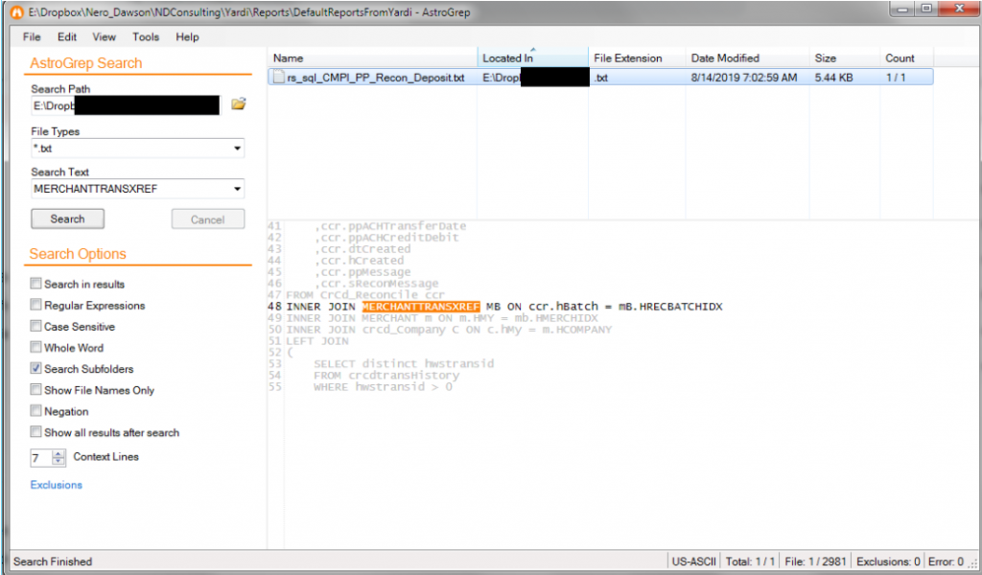Sort results by Size column
Screen dimensions: 982x575
[845, 58]
